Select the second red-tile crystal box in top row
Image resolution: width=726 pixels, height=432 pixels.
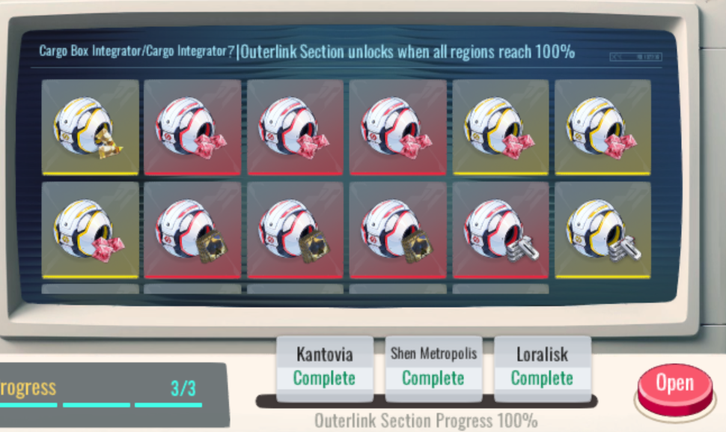click(x=296, y=127)
